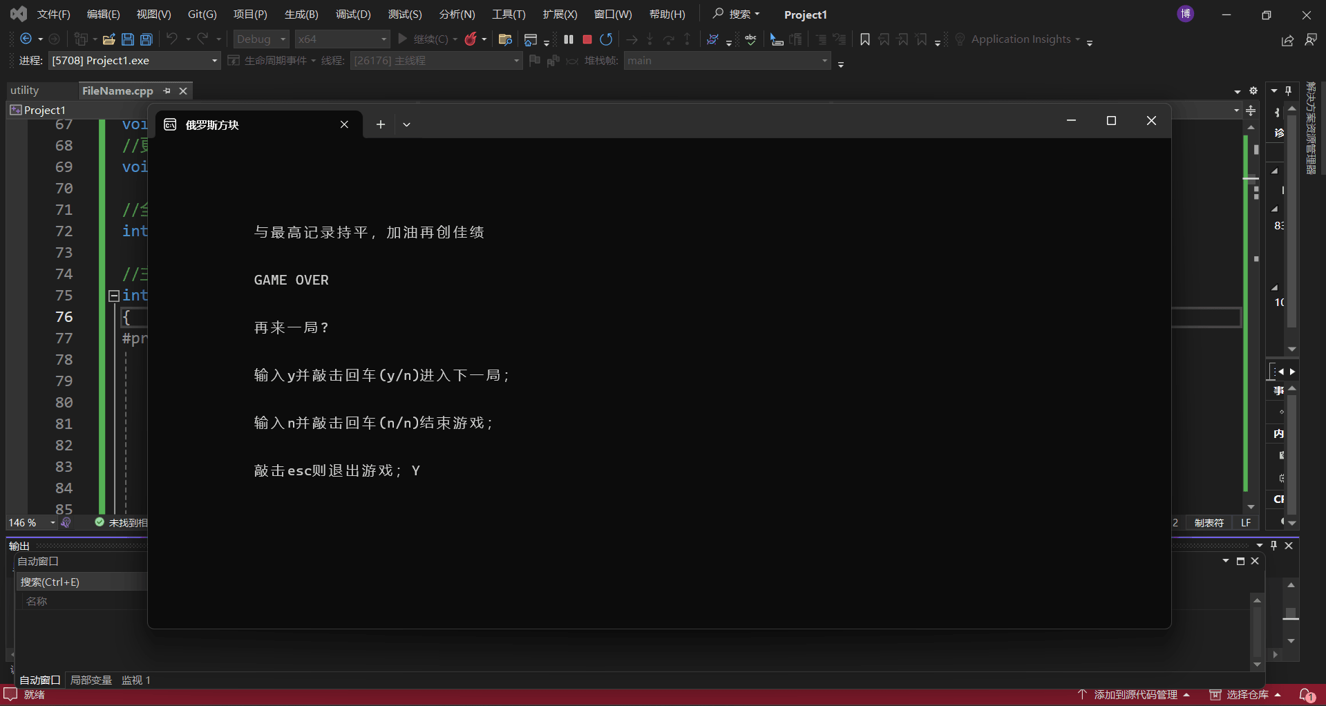
Task: Open the 文件(F) menu
Action: [x=54, y=15]
